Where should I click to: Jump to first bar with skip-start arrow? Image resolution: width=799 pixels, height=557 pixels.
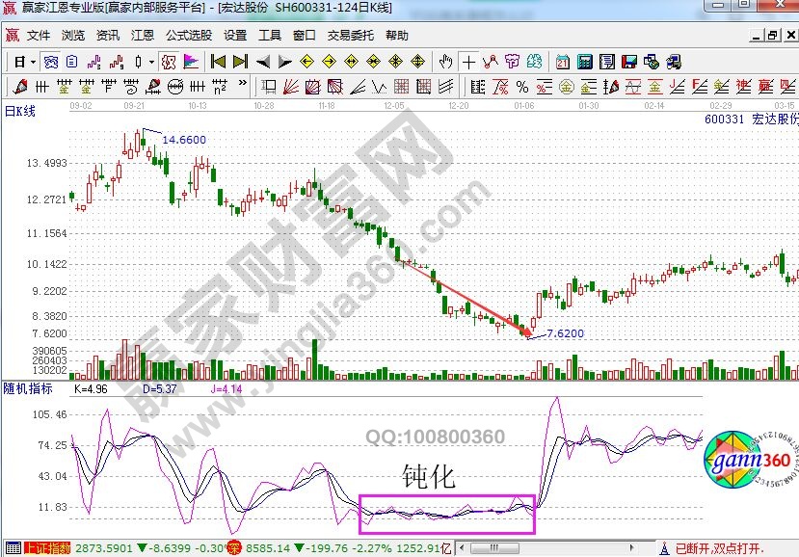tap(218, 62)
